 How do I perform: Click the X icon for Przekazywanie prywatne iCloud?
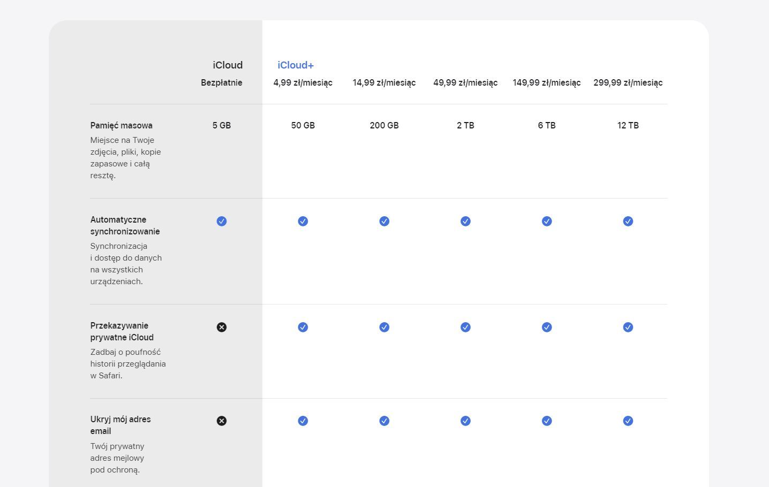pyautogui.click(x=222, y=327)
